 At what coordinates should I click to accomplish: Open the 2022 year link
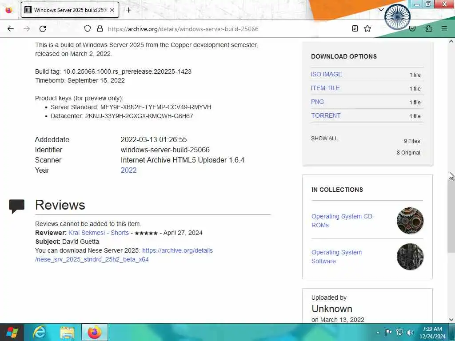coord(128,170)
